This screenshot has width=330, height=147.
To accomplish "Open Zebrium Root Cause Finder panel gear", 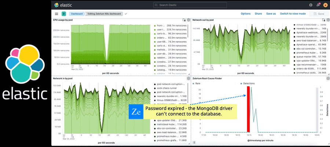I will (328, 78).
